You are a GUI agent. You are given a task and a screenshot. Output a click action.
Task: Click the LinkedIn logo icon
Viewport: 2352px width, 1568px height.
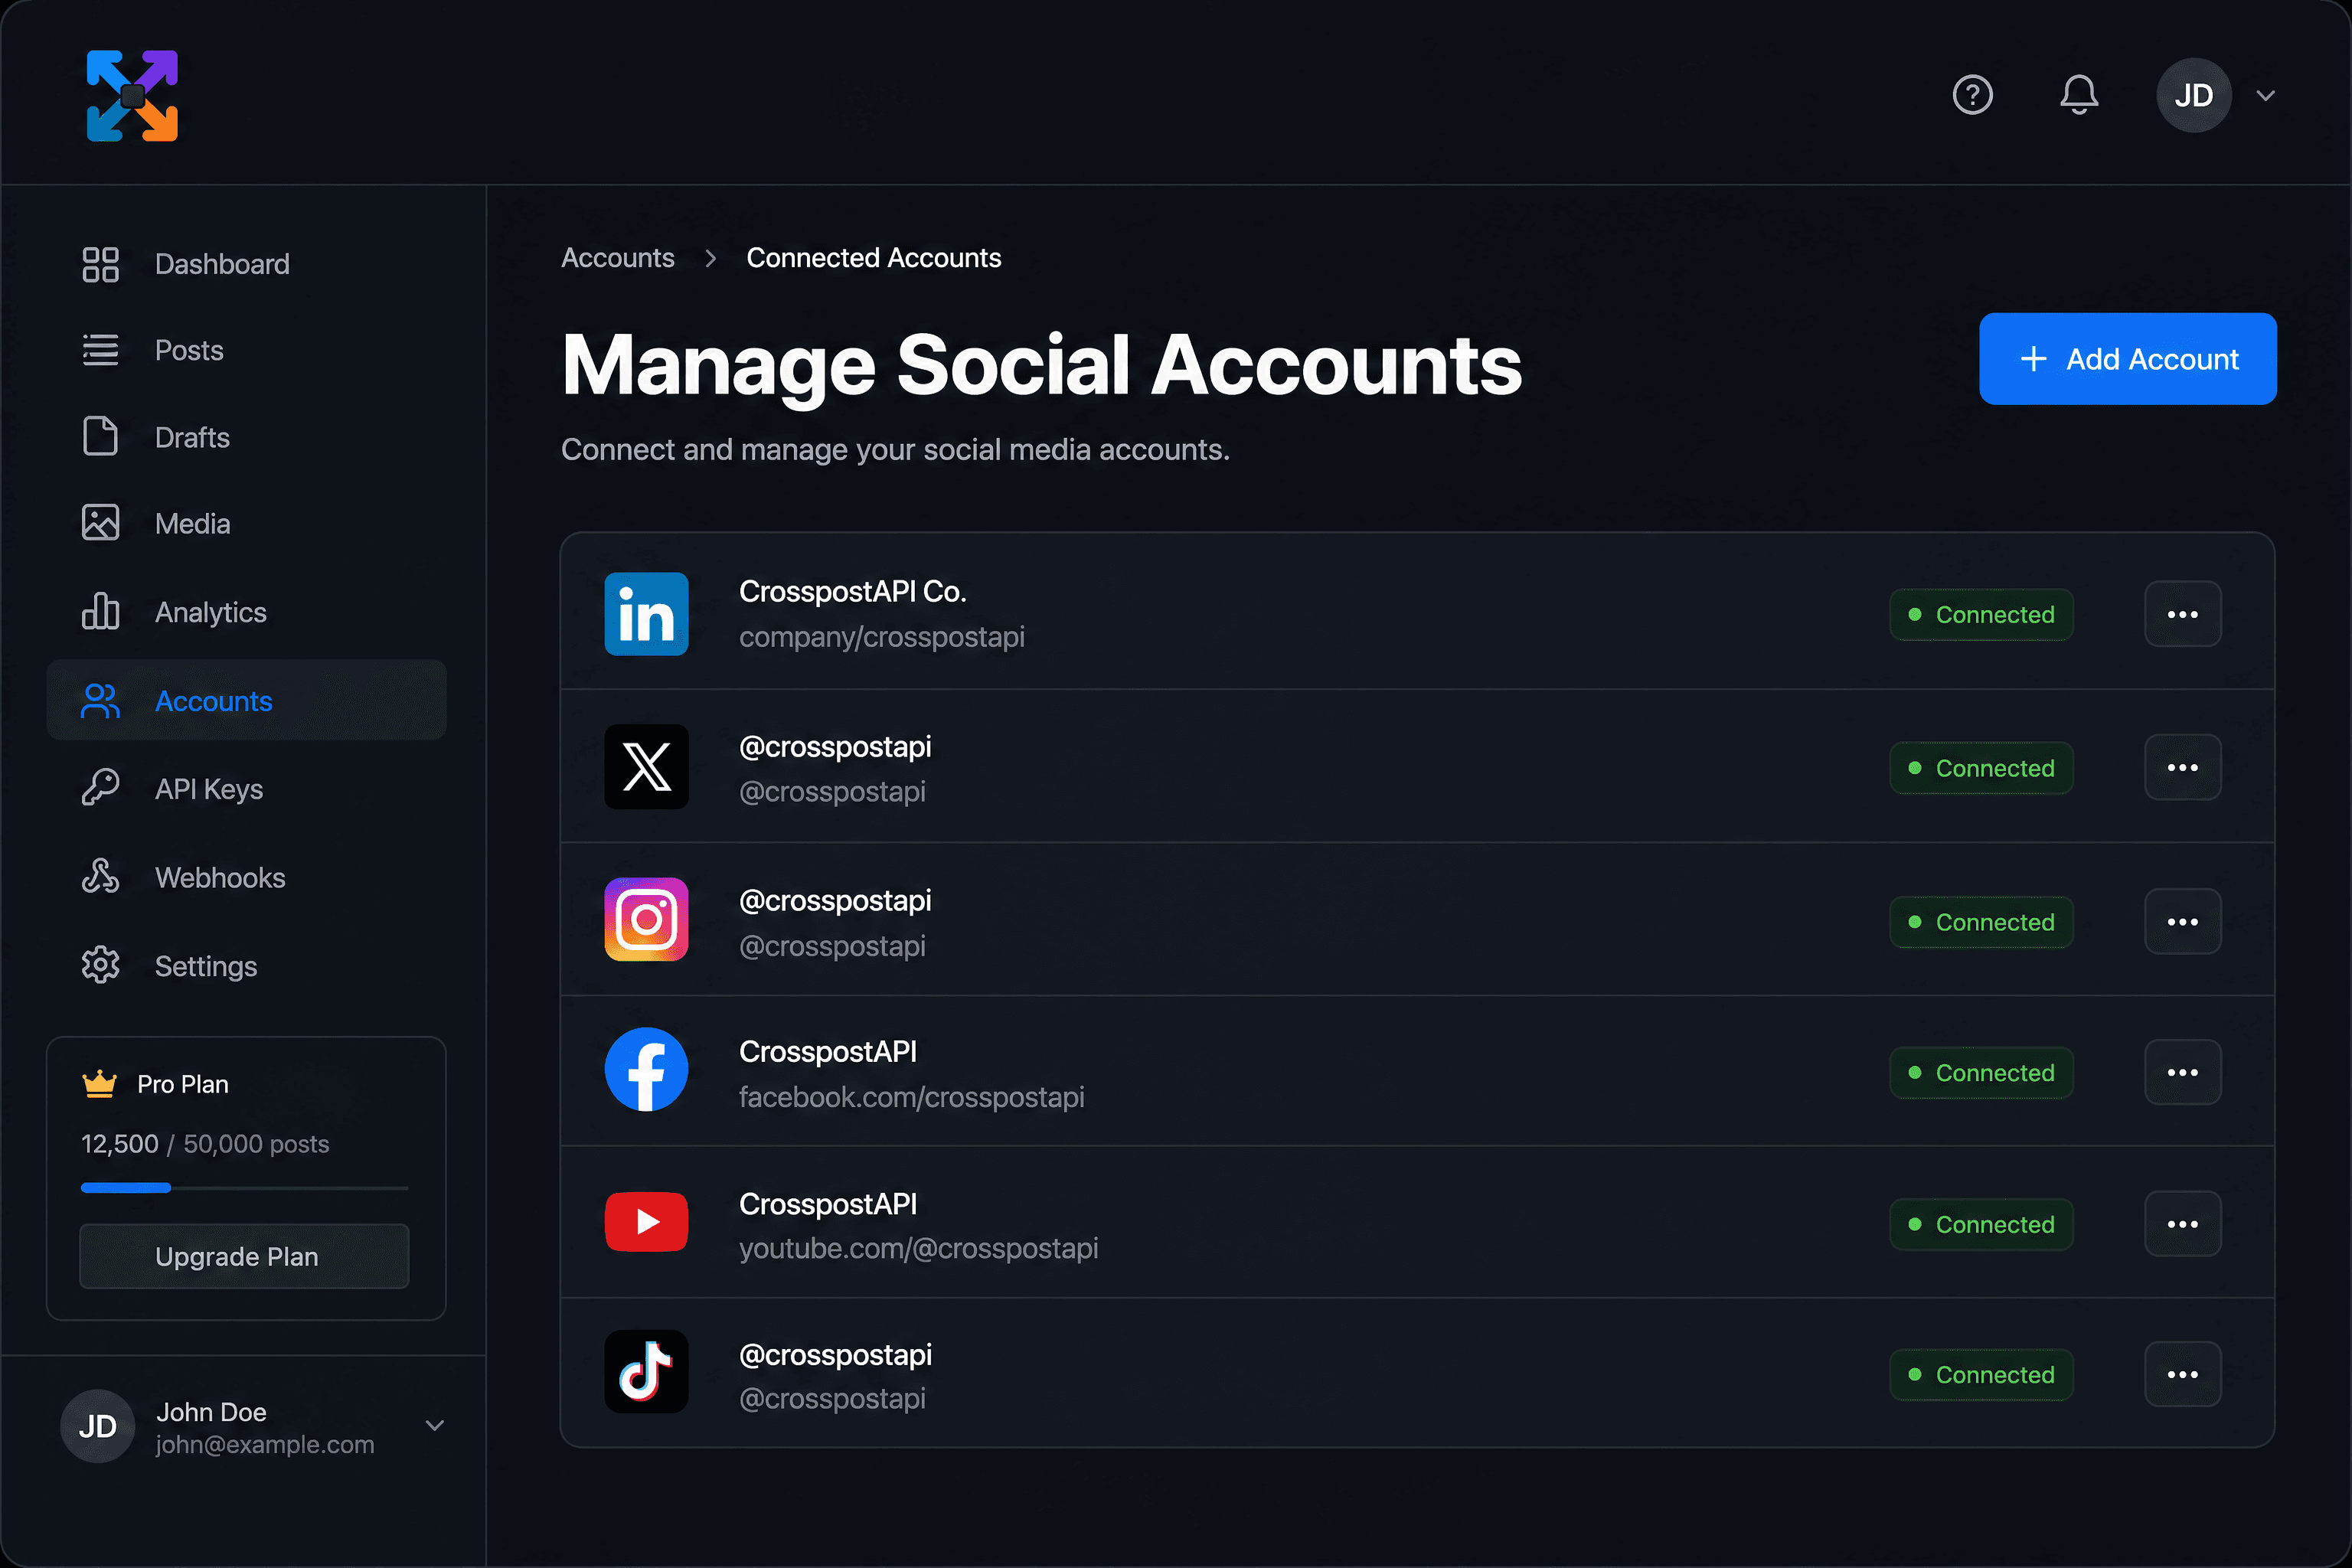click(x=646, y=614)
